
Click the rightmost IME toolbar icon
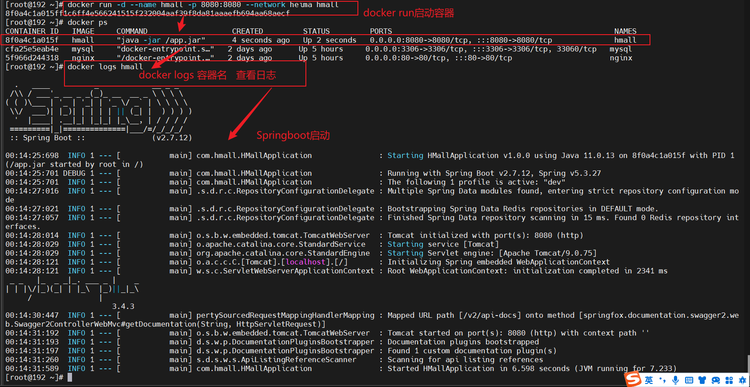(742, 380)
